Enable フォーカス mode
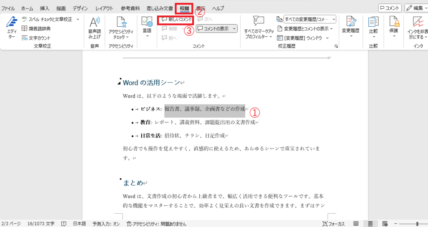 point(333,224)
